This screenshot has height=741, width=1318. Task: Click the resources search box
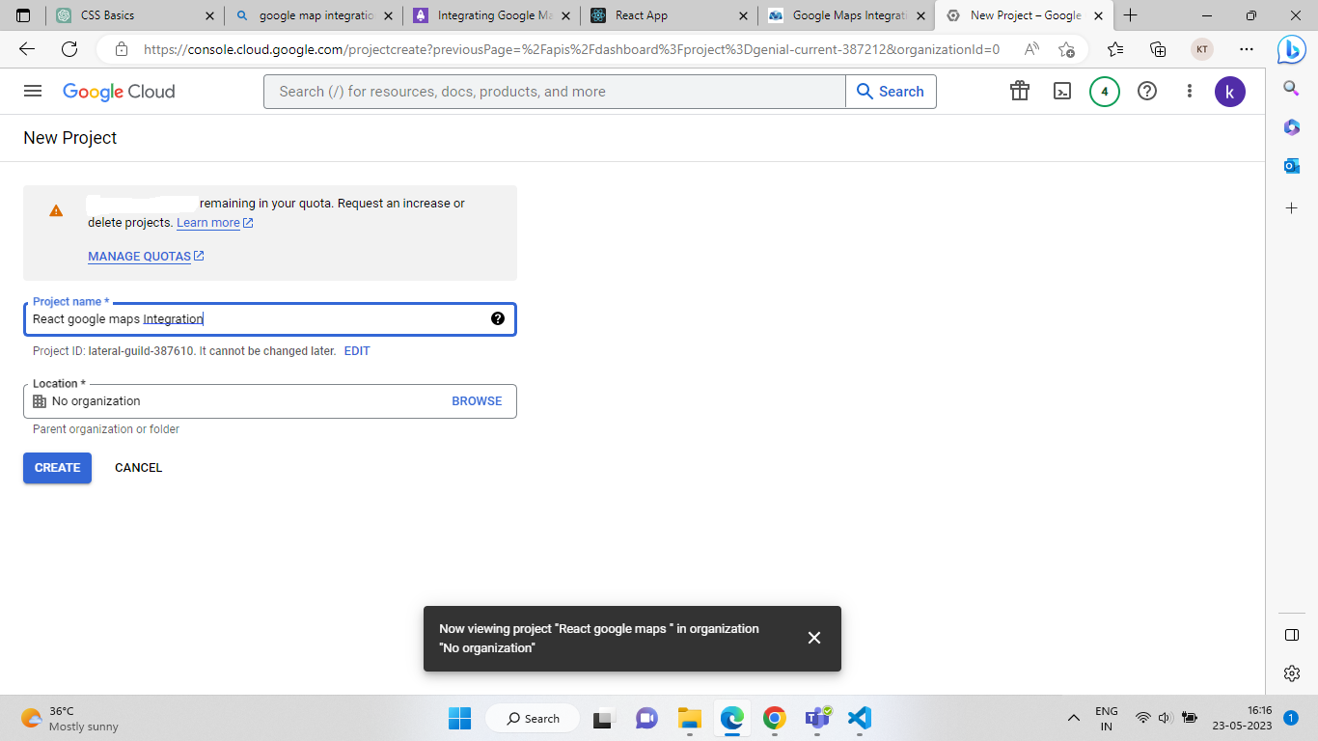(555, 92)
